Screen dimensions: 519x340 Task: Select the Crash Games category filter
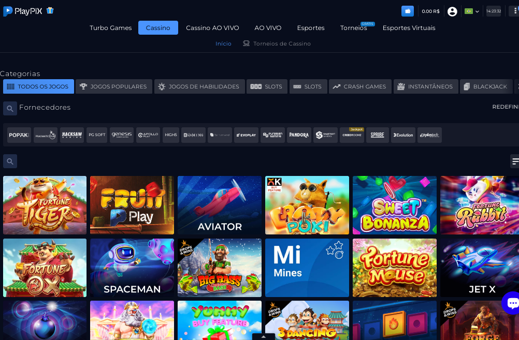[x=359, y=86]
